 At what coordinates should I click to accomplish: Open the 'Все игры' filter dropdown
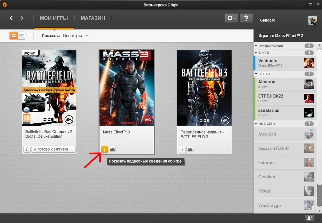[75, 36]
